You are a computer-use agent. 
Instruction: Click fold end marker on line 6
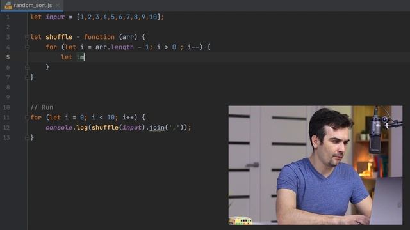[27, 67]
